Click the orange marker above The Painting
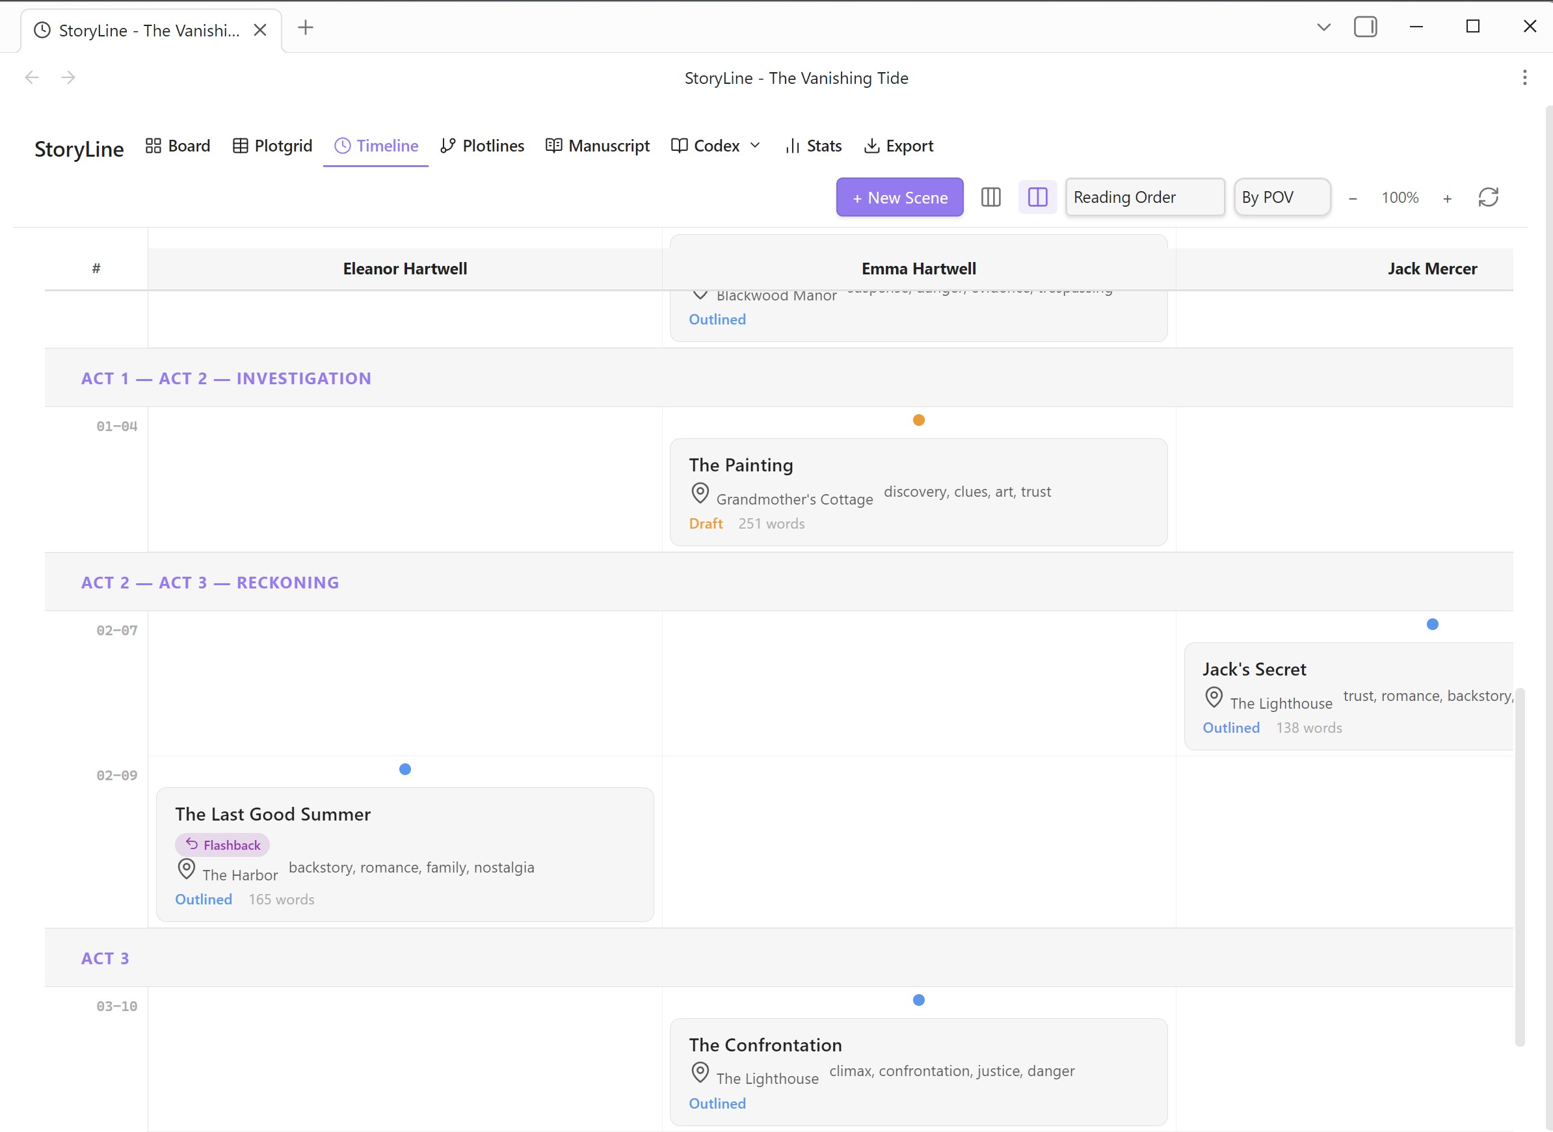This screenshot has height=1132, width=1553. (918, 420)
